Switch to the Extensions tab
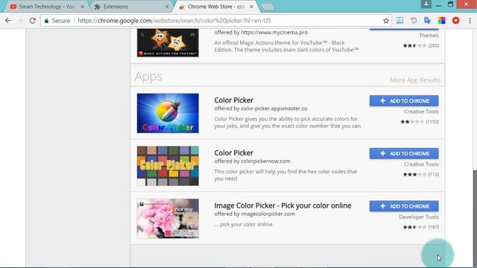The height and width of the screenshot is (268, 477). [x=131, y=7]
